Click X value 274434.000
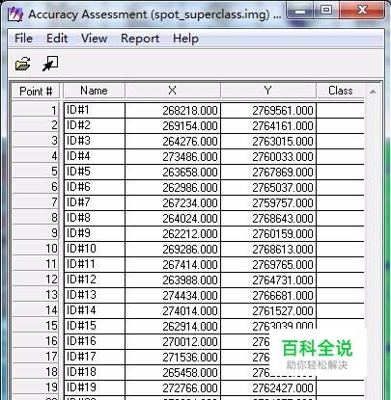391x400 pixels. tap(173, 295)
